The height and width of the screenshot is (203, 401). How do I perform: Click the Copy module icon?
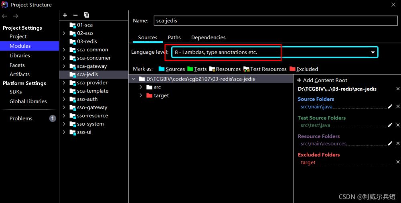[87, 15]
